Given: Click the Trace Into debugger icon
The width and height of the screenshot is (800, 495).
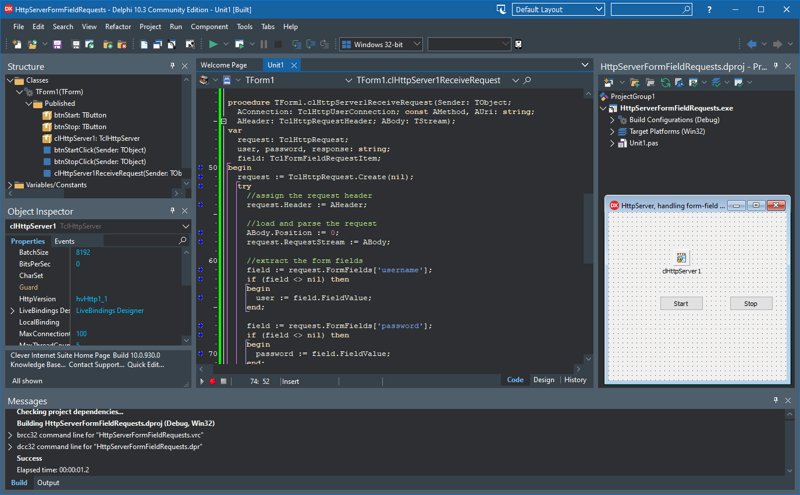Looking at the screenshot, I should (297, 44).
